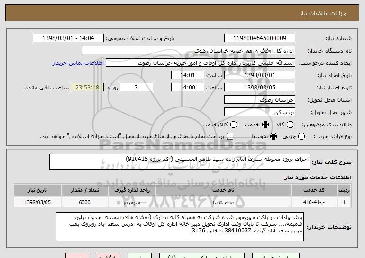Screen dimensions: 365x258
Task: Click the service code cell ج-41-410
Action: coord(314,202)
